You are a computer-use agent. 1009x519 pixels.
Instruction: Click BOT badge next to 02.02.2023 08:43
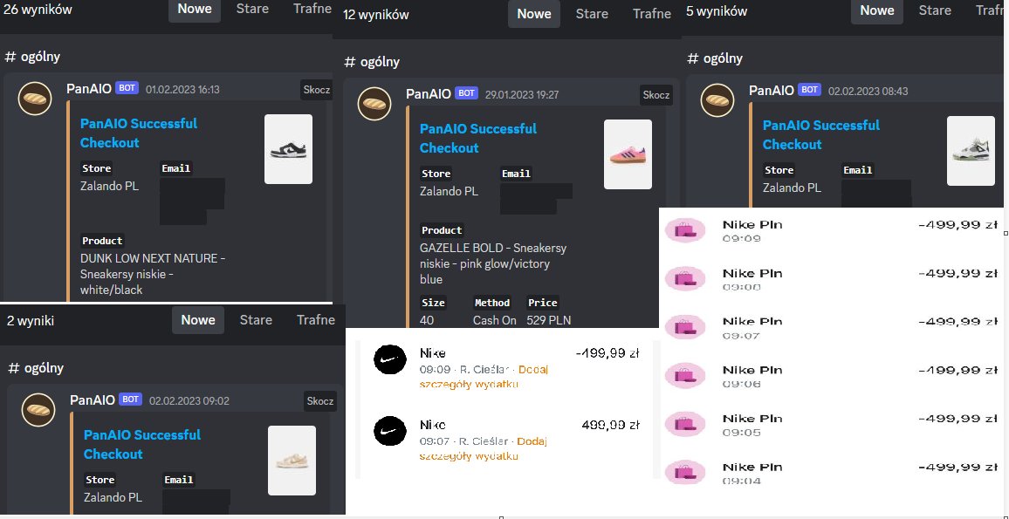(809, 89)
